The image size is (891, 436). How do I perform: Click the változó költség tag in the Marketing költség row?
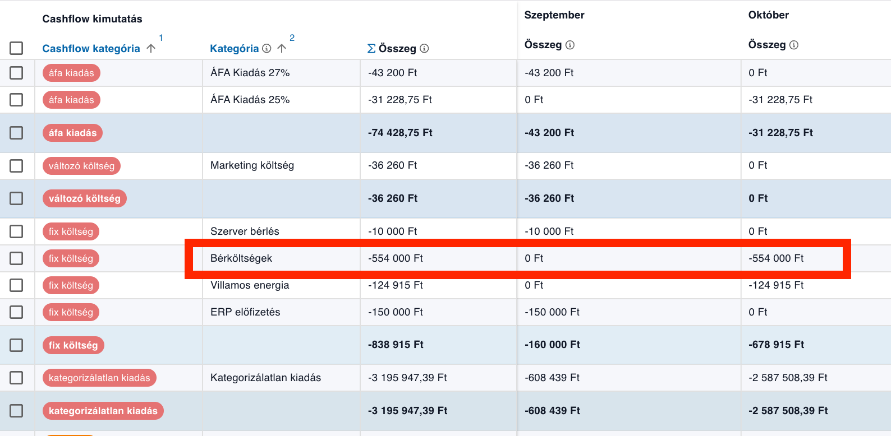pyautogui.click(x=81, y=166)
